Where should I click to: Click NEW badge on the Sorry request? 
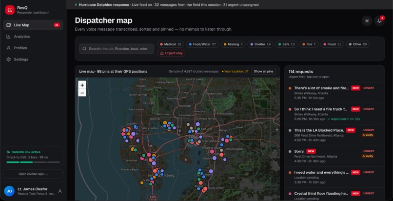(x=311, y=151)
